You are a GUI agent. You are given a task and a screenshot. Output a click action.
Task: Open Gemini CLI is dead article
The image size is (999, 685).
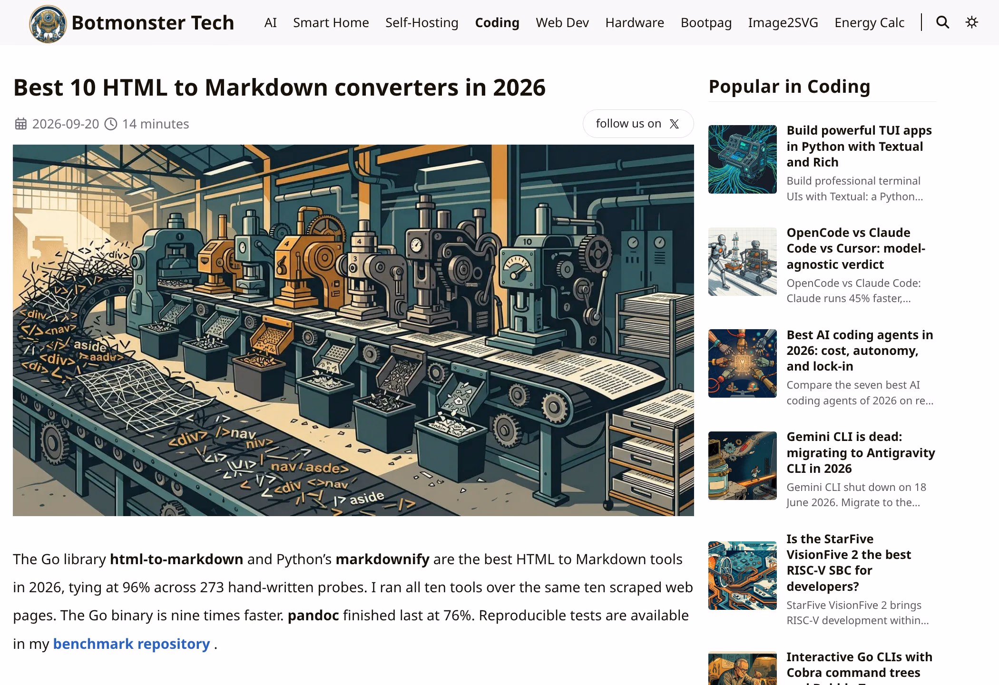coord(861,452)
